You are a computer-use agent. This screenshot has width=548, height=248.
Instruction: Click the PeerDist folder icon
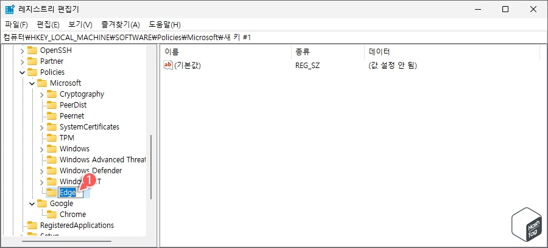click(x=52, y=105)
